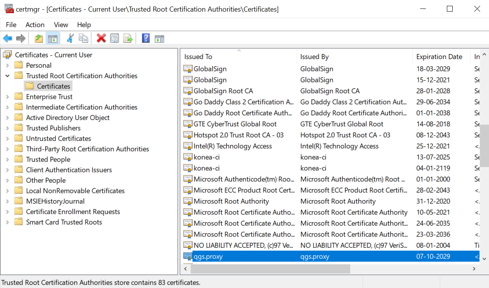The width and height of the screenshot is (489, 288).
Task: Click the Up One Level folder icon
Action: coord(39,38)
